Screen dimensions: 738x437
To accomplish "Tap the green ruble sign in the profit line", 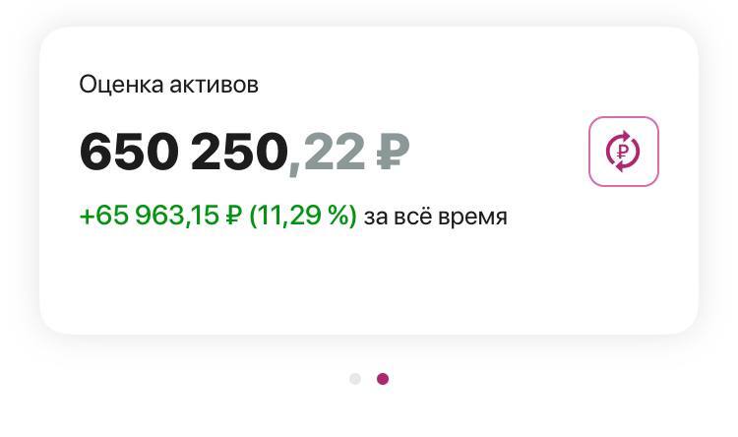I will tap(232, 217).
